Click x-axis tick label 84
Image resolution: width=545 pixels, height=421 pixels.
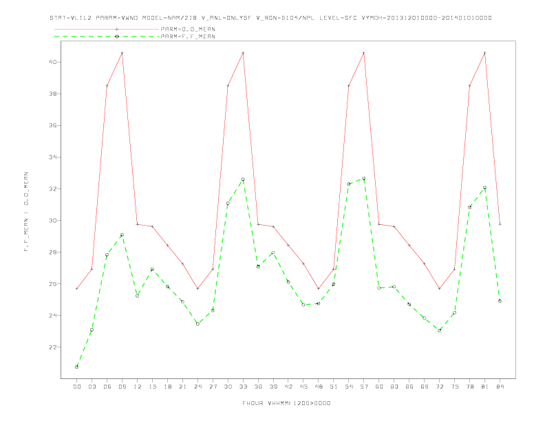pyautogui.click(x=500, y=387)
